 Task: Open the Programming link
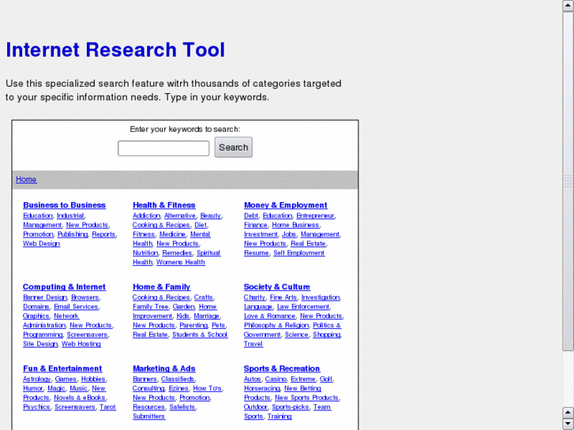click(x=43, y=335)
